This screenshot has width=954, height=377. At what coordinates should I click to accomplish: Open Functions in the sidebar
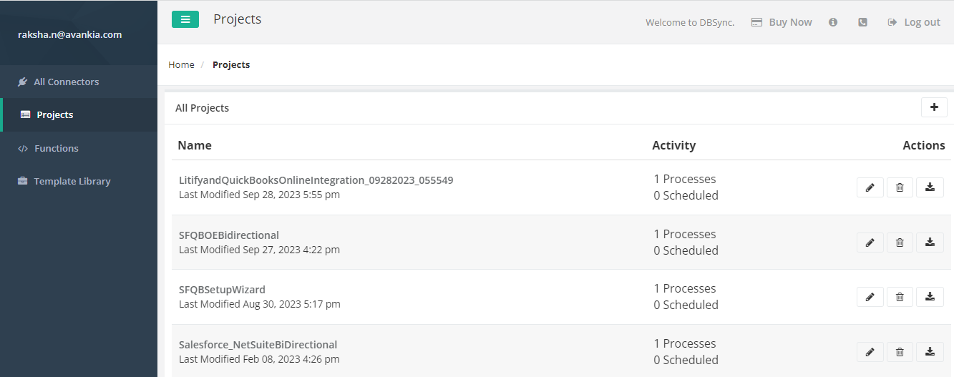click(56, 148)
